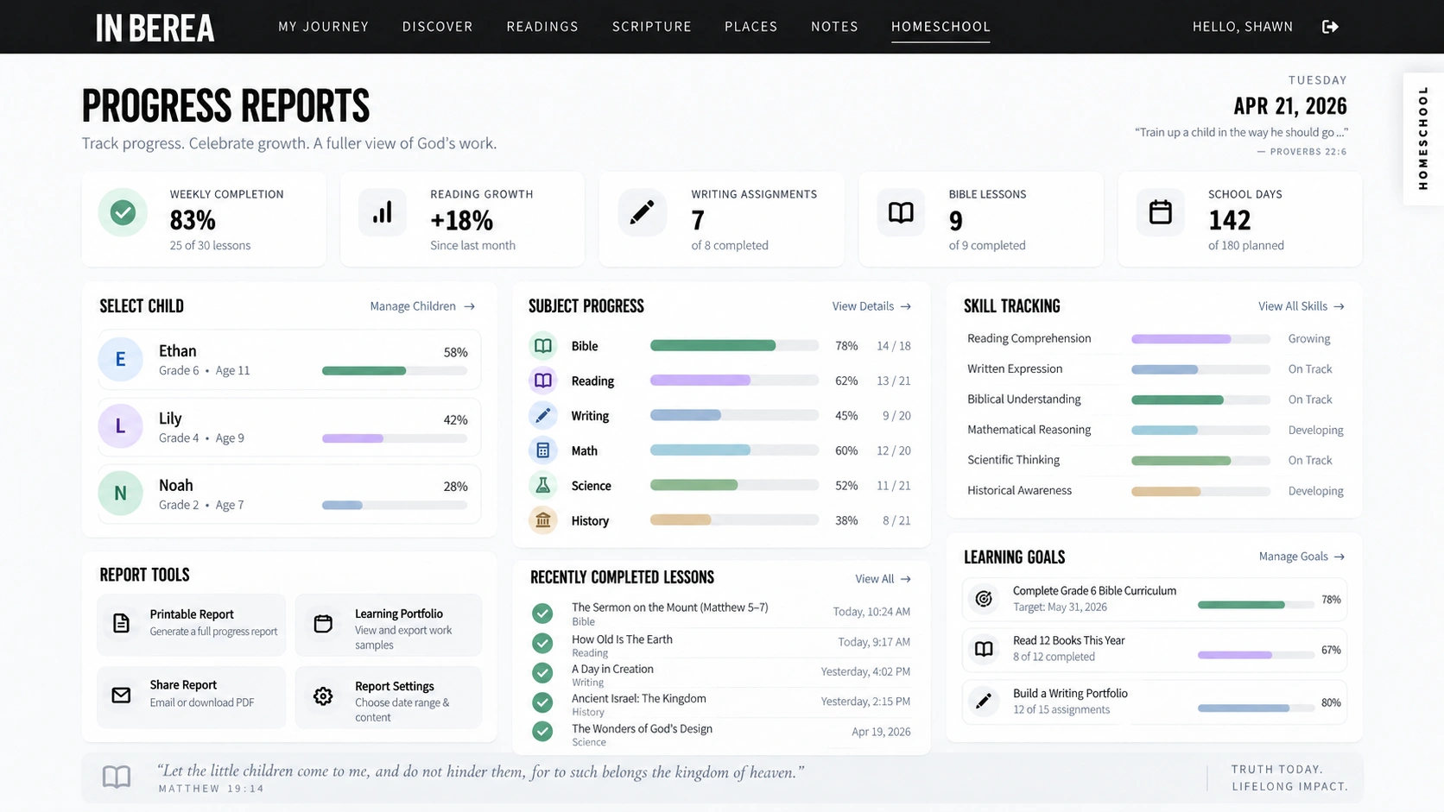Image resolution: width=1444 pixels, height=812 pixels.
Task: Click the Hello, Shawn account link
Action: coord(1243,27)
